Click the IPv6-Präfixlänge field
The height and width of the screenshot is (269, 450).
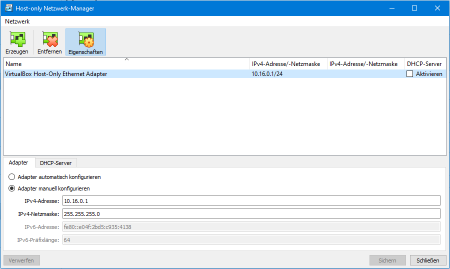pos(251,239)
